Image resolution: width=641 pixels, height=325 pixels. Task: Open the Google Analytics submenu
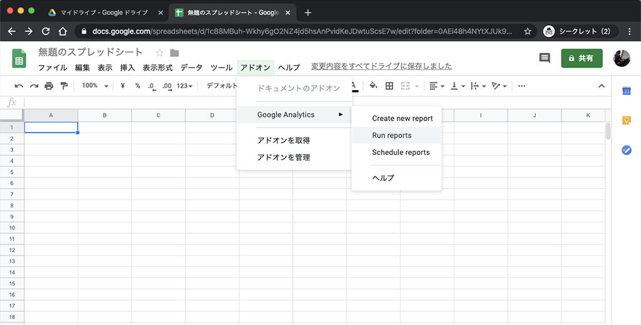(x=294, y=115)
